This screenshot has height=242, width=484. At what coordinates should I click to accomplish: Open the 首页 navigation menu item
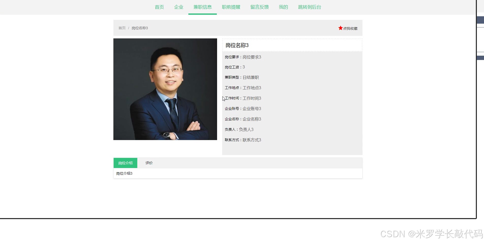(159, 7)
